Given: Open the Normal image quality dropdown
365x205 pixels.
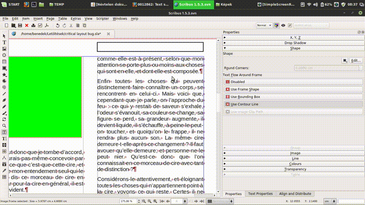Looking at the screenshot, I should [264, 26].
